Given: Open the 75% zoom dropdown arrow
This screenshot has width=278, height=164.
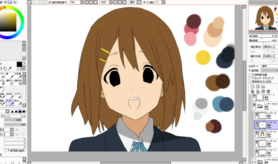Looking at the screenshot, I should point(82,2).
